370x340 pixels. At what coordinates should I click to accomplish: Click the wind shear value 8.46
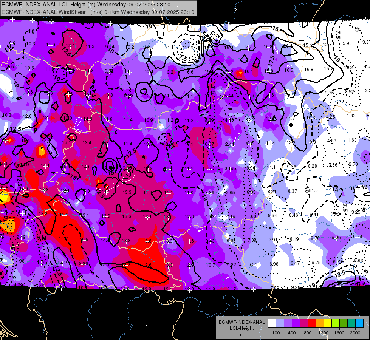[294, 215]
